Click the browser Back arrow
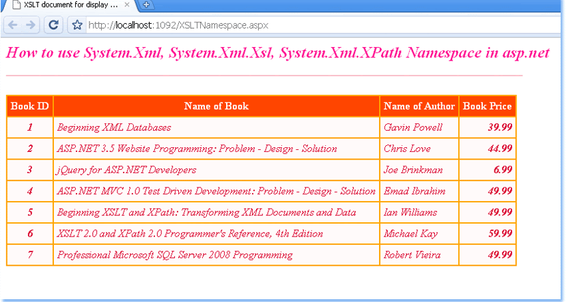 [13, 25]
